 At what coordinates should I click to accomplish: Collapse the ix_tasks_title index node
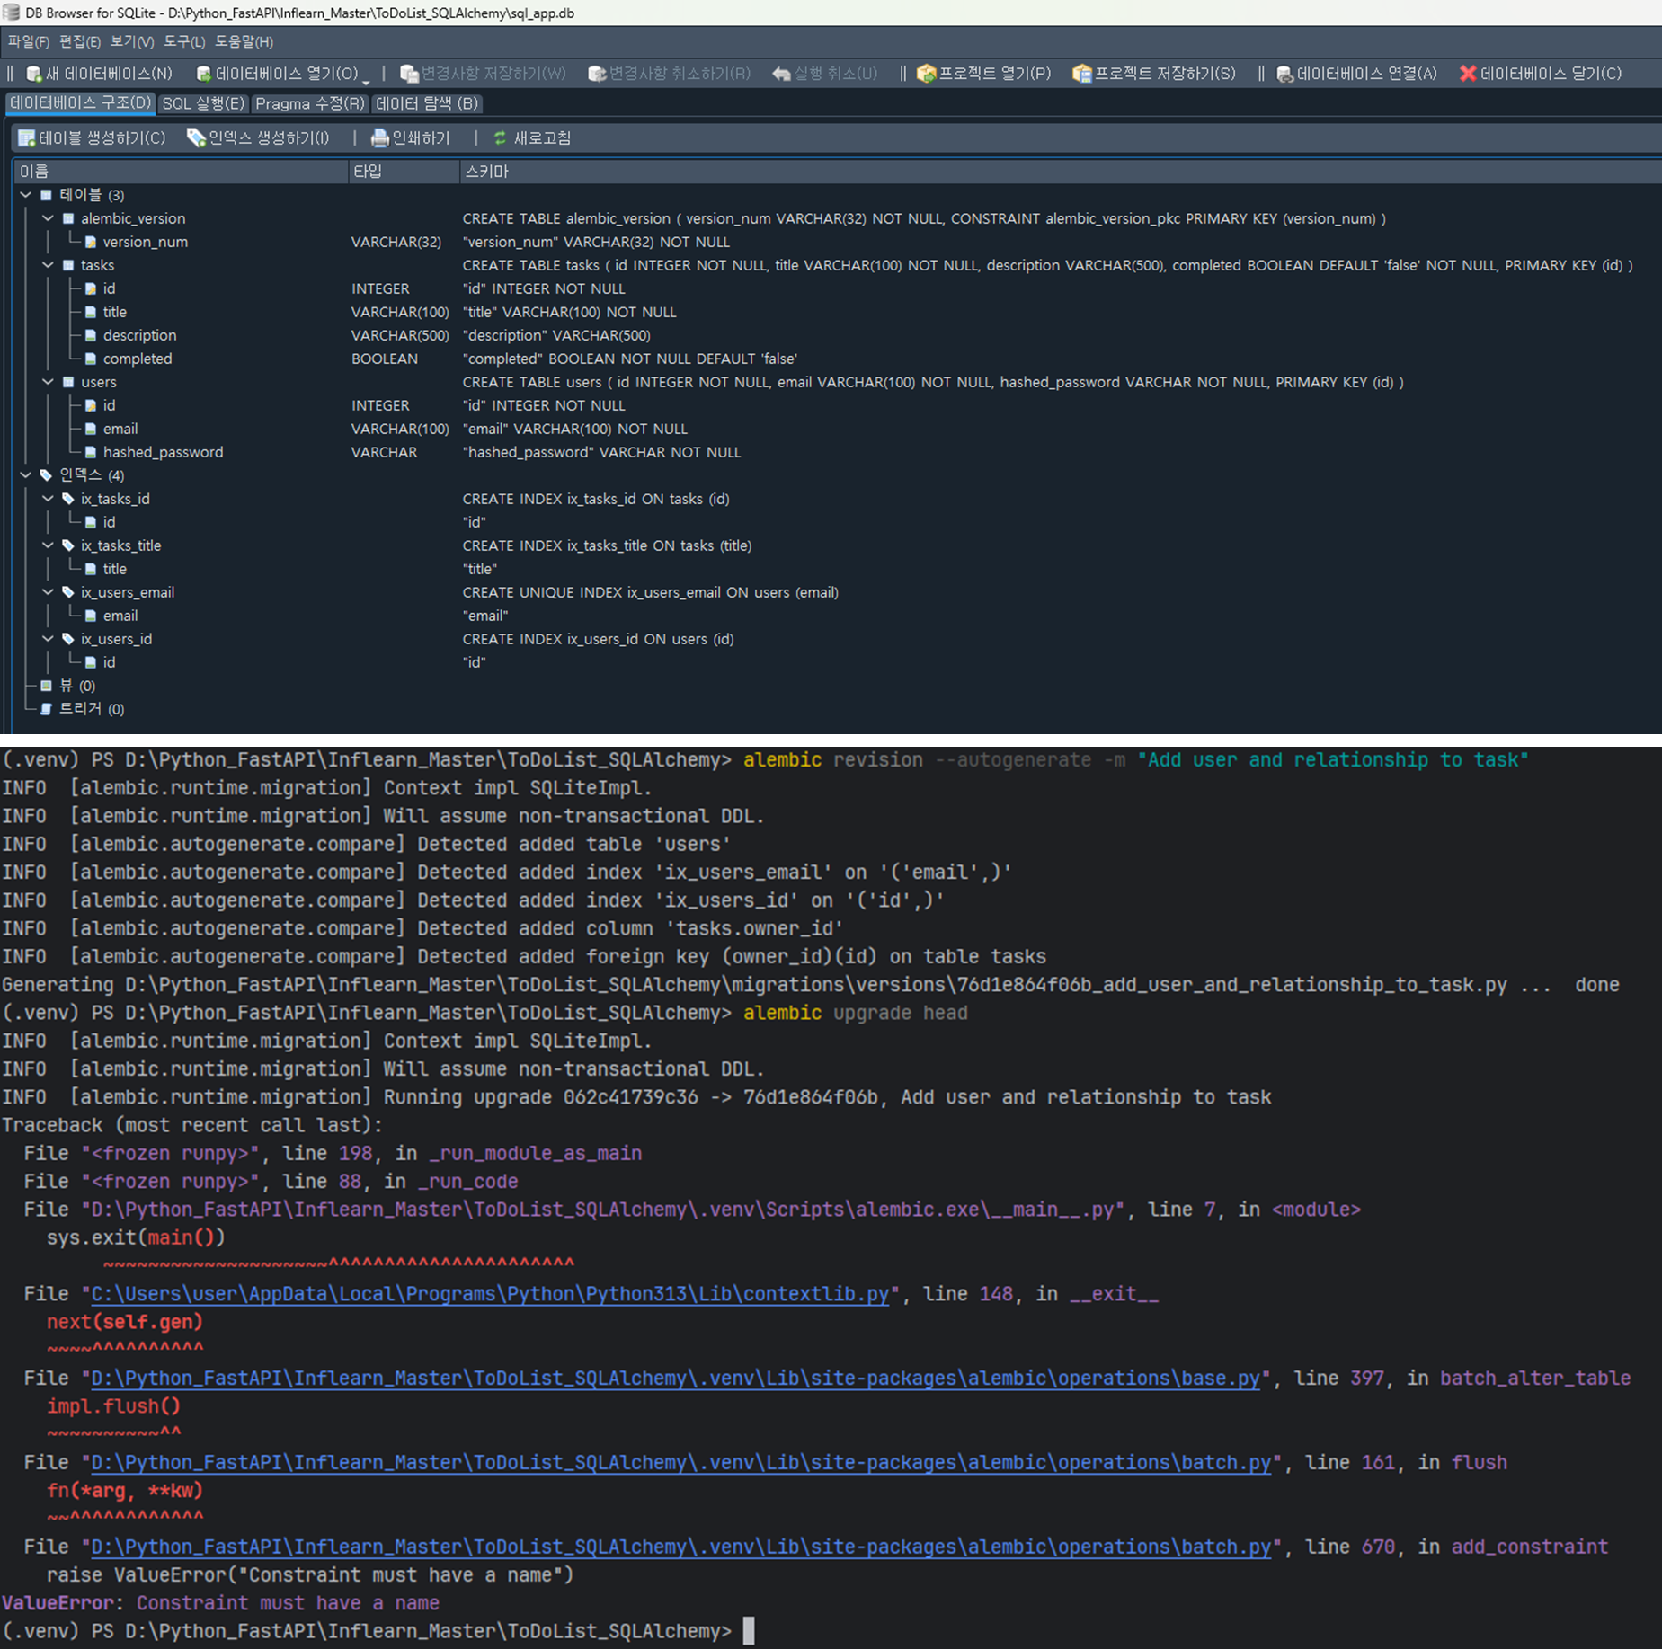[48, 545]
